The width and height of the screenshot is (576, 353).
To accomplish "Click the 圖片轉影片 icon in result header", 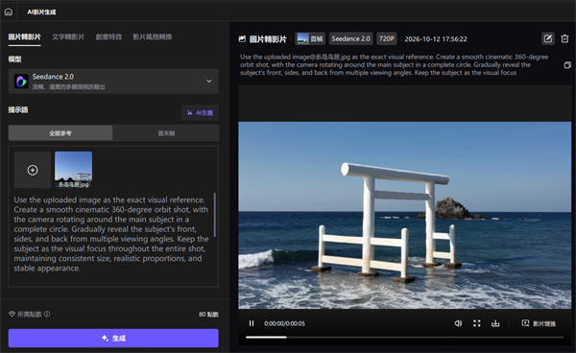I will tap(242, 38).
